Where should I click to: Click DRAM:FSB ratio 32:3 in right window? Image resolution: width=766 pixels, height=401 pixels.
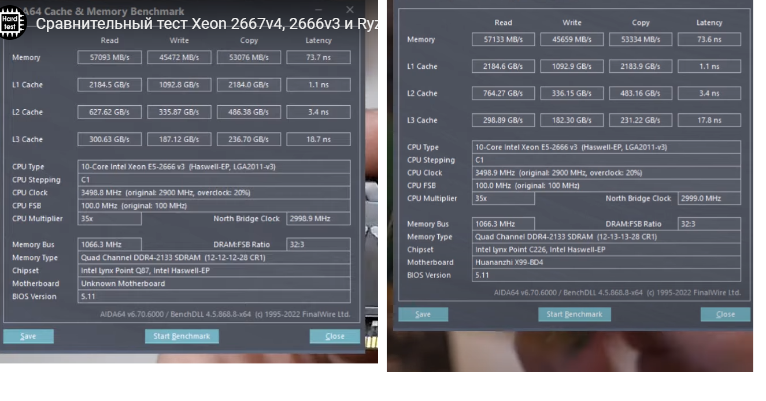pos(709,224)
